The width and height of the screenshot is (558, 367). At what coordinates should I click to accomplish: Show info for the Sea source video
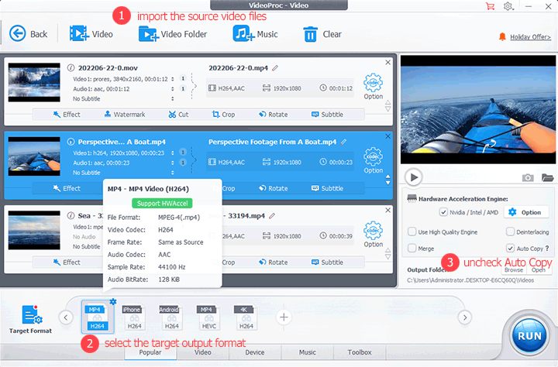click(x=71, y=215)
